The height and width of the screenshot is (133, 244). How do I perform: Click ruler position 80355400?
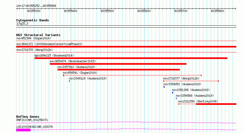click(x=70, y=11)
